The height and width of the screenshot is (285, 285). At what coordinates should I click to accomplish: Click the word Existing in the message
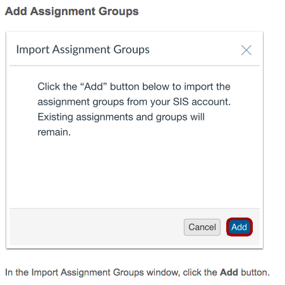[56, 117]
